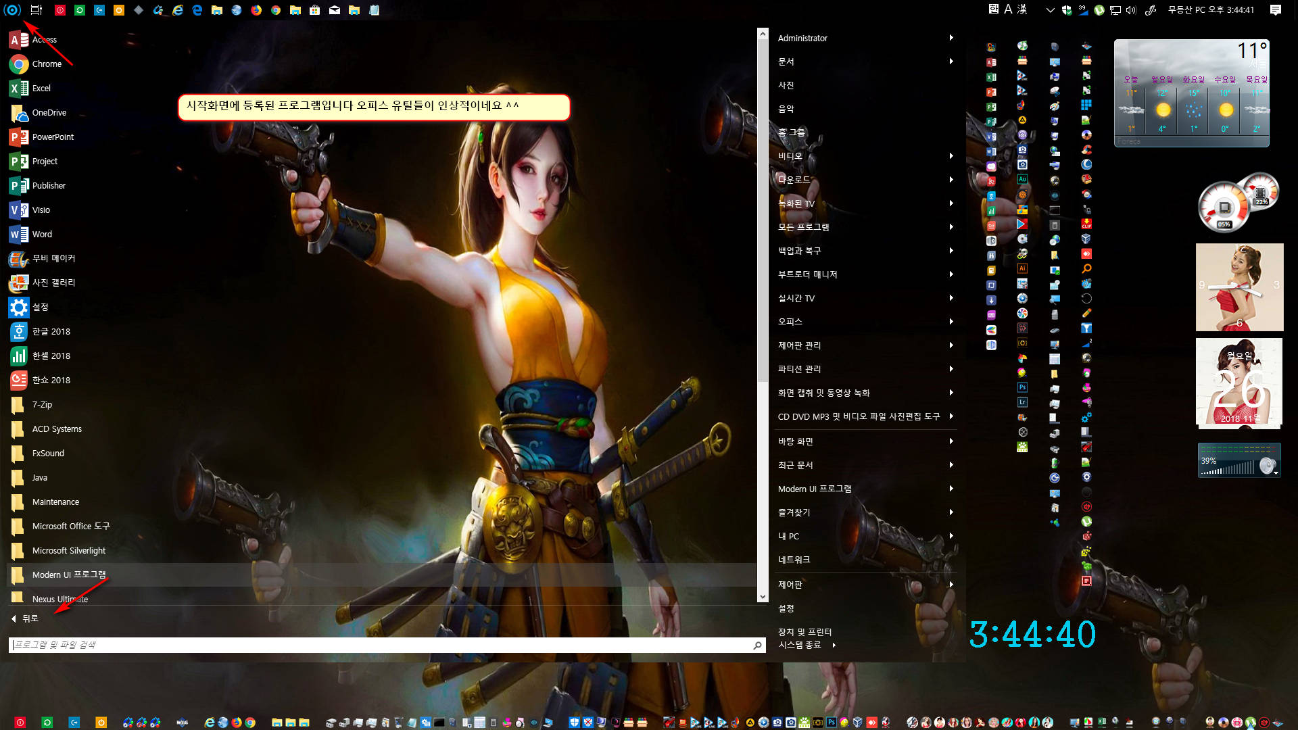1298x730 pixels.
Task: Click the CPU meter gauge gadget
Action: (1224, 207)
